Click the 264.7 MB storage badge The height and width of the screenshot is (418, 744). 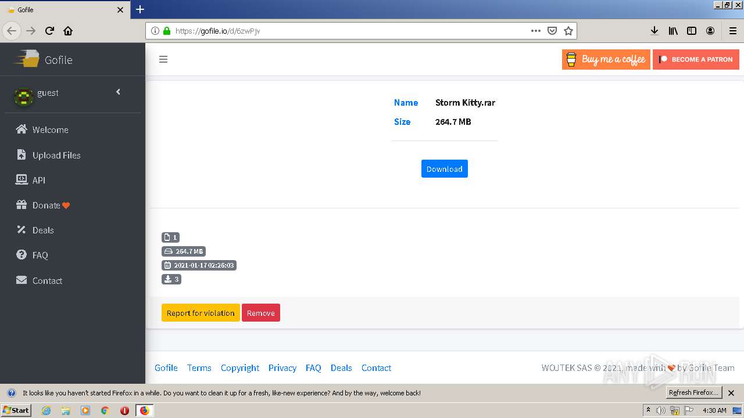184,251
